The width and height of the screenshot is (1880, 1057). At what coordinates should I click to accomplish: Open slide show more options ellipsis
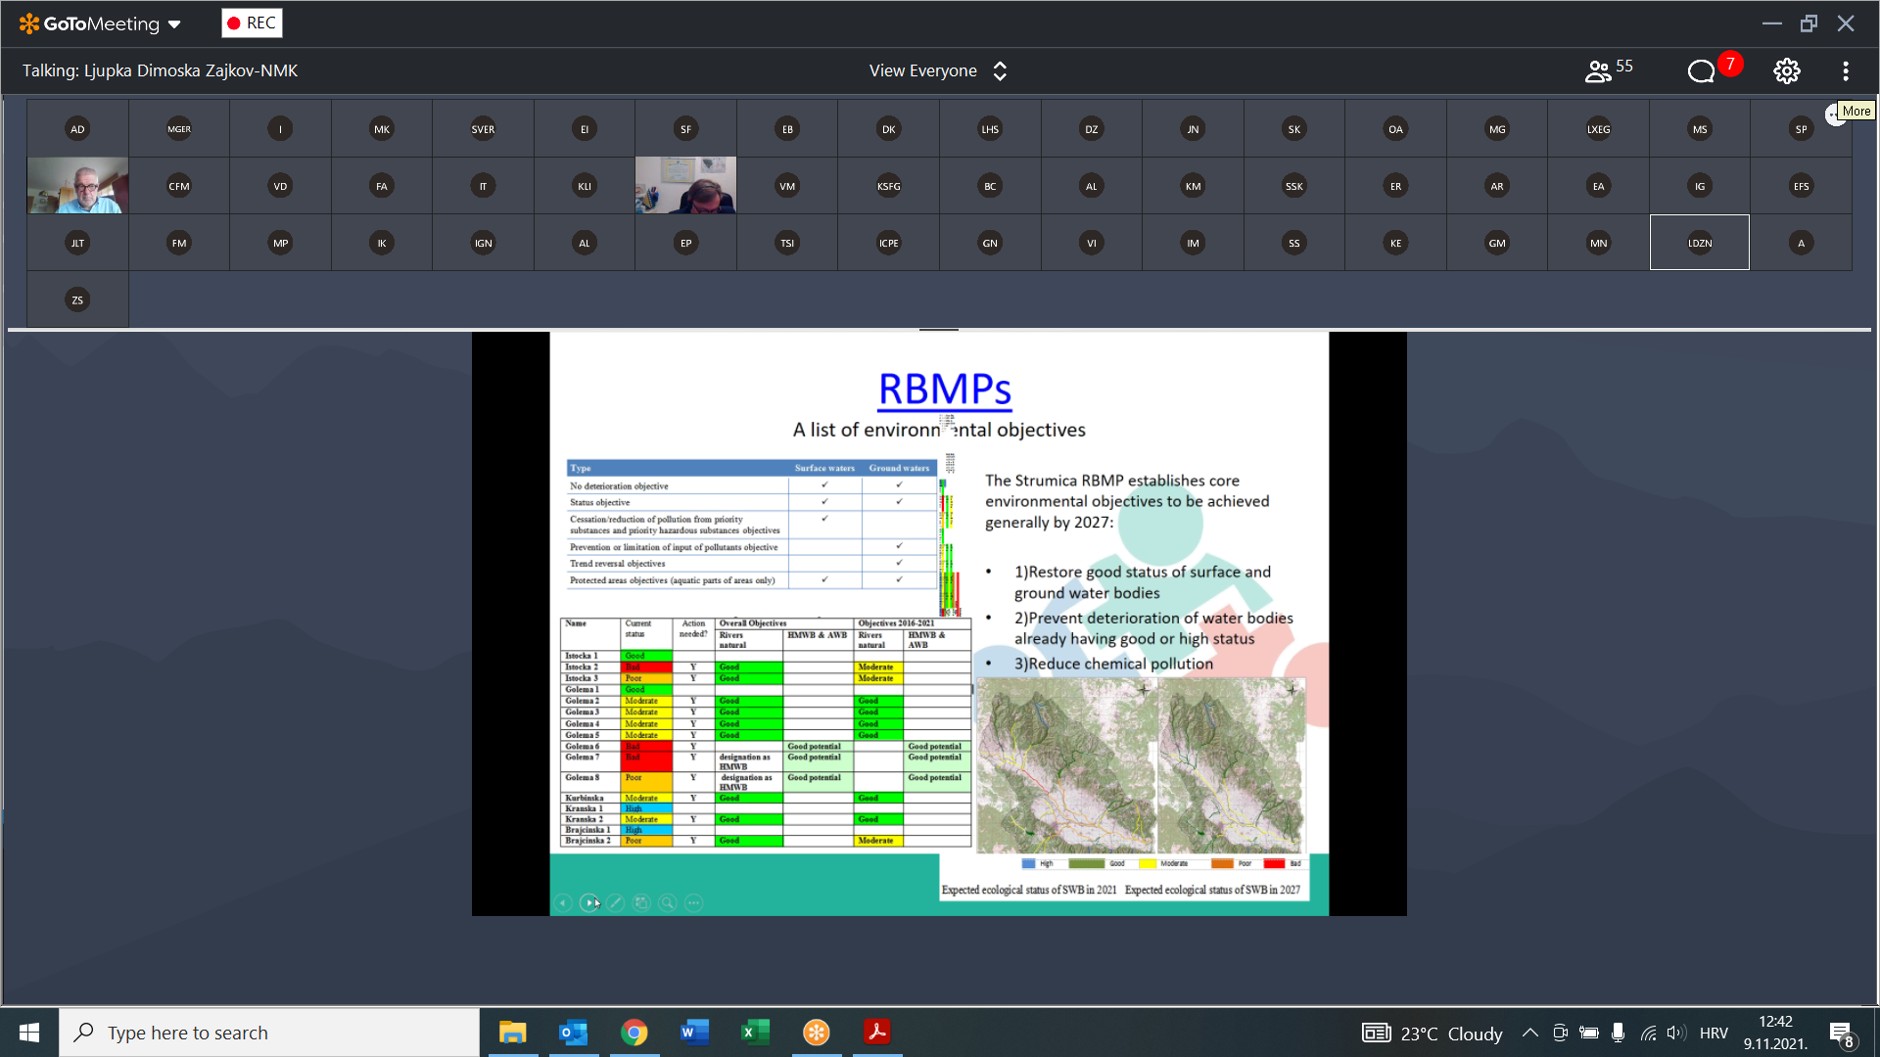pos(694,903)
